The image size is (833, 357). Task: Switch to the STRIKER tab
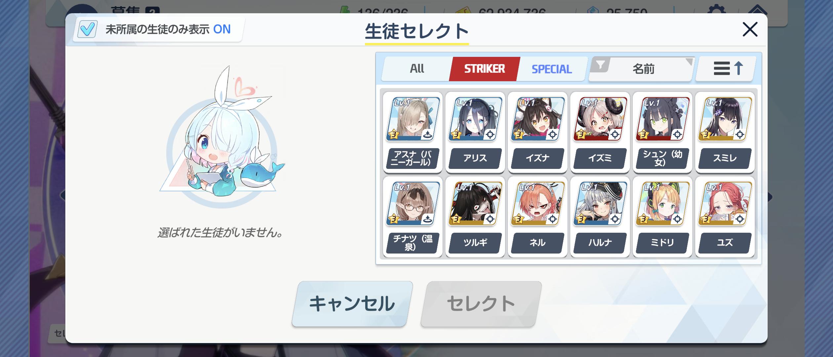click(x=484, y=69)
